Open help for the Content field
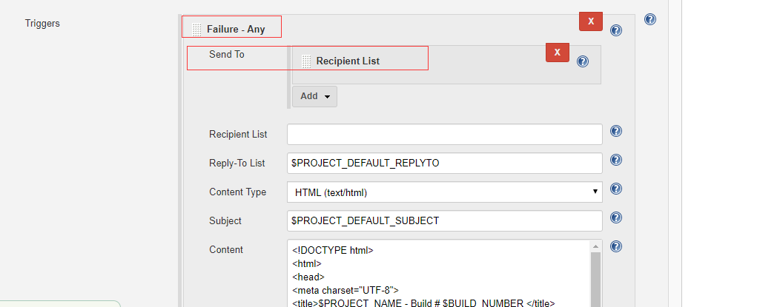The image size is (757, 307). click(615, 246)
